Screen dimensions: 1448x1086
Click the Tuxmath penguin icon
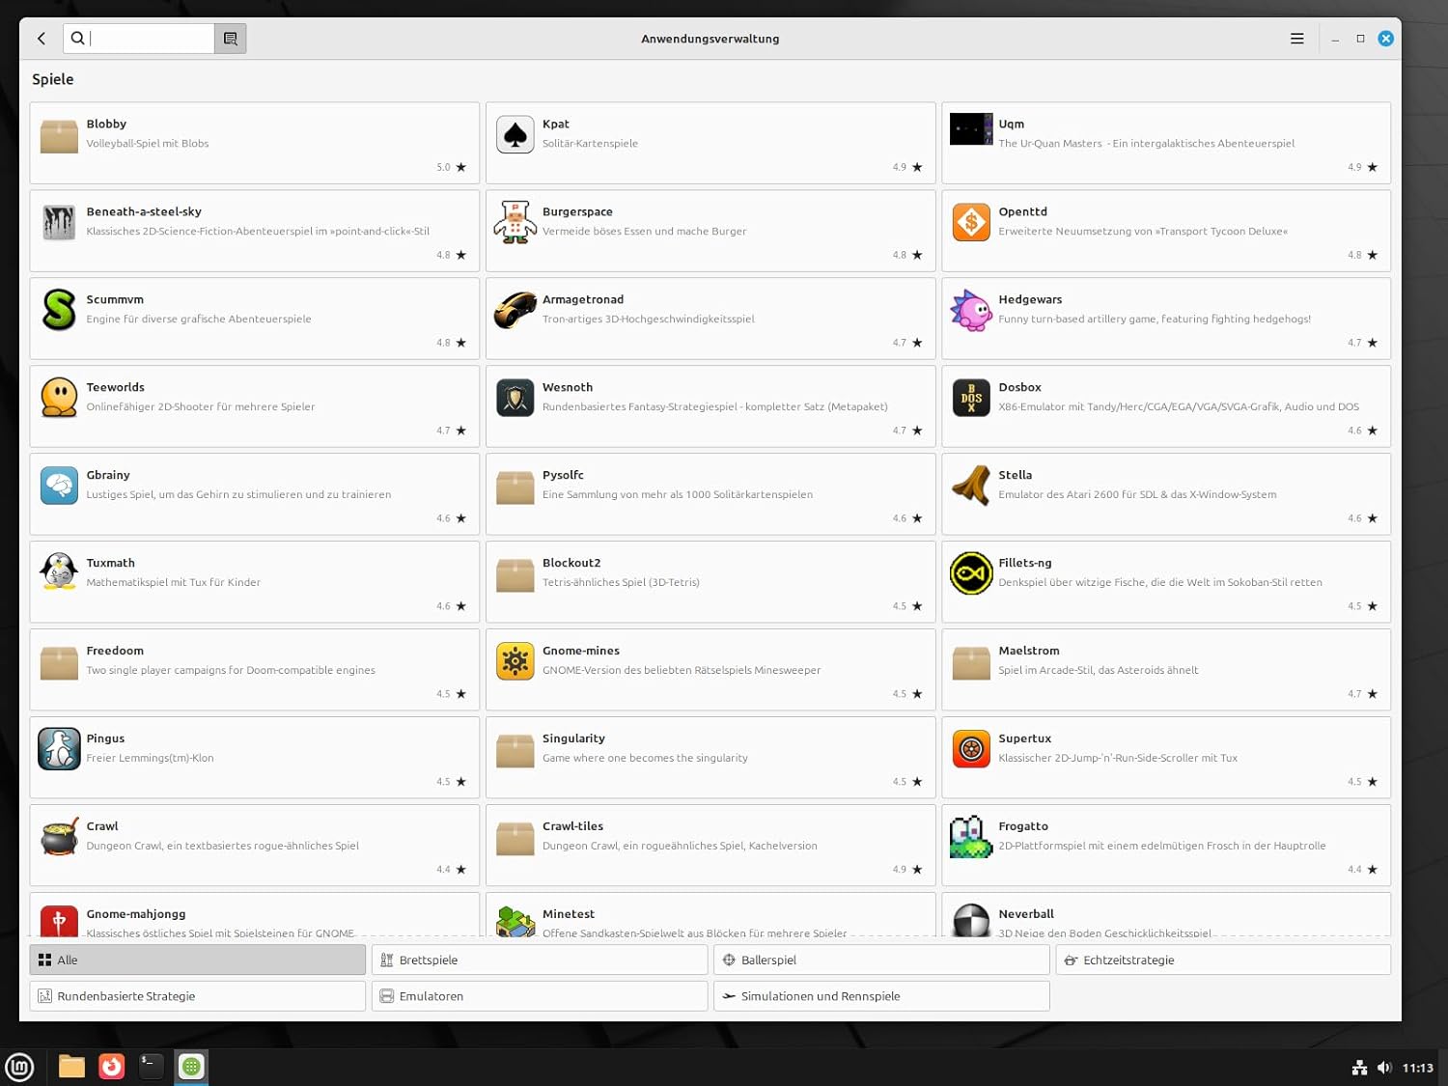(59, 572)
